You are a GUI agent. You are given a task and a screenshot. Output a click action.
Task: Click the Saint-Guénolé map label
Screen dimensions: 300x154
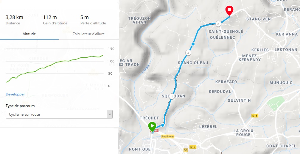(221, 31)
